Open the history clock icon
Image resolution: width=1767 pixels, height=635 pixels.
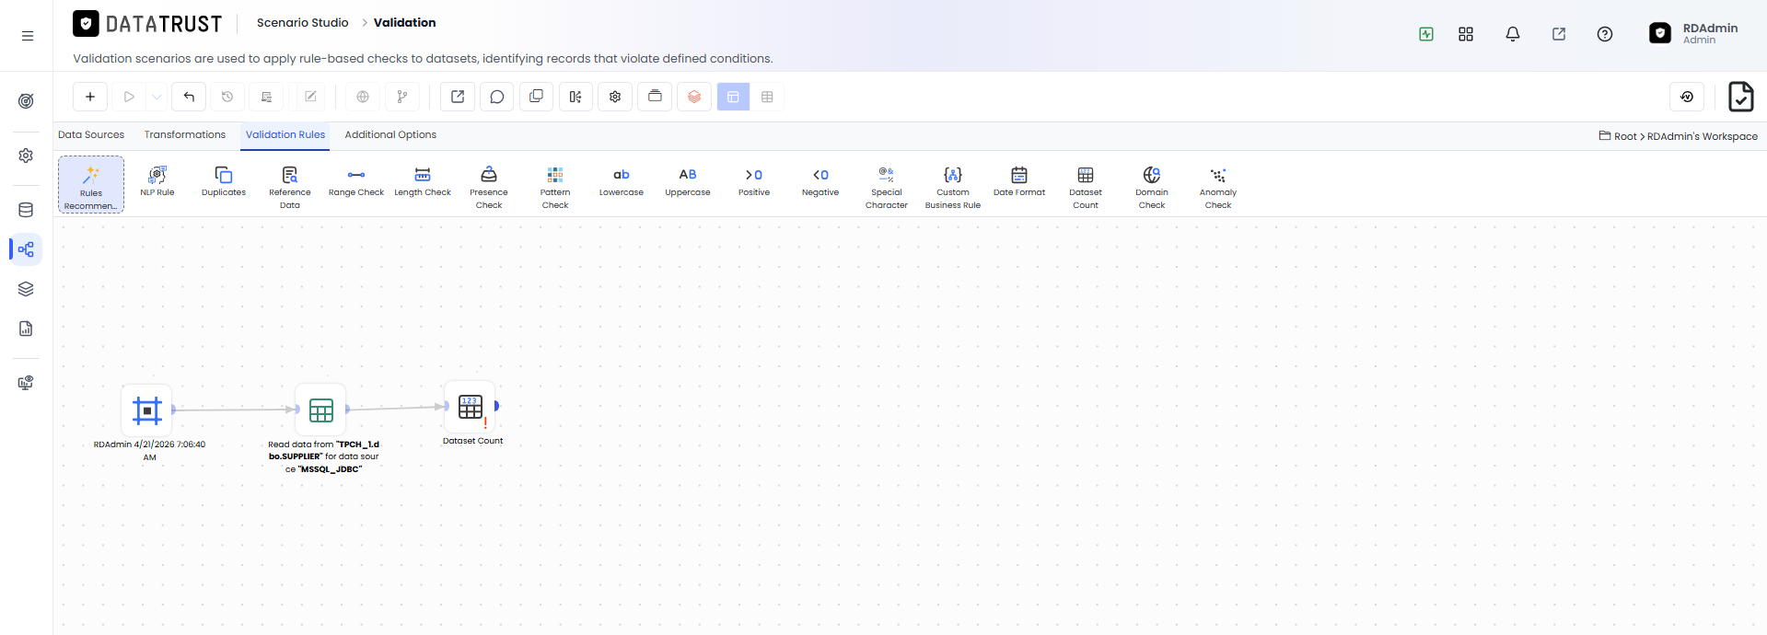(227, 97)
